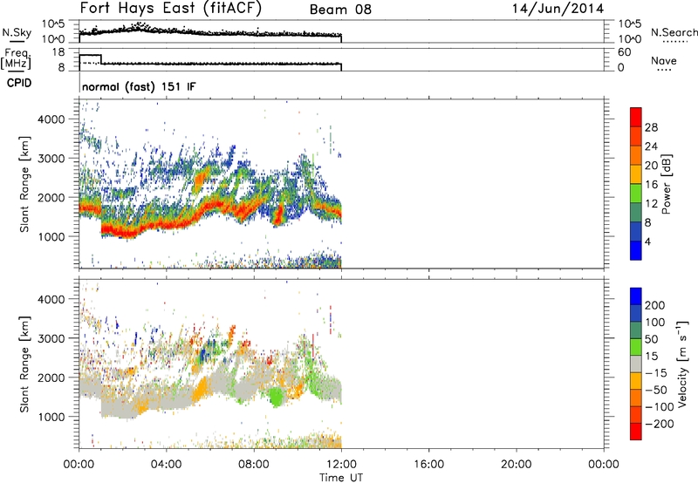
Task: Click the 'Velocity [m s-1]' colorbar title
Action: coord(682,364)
